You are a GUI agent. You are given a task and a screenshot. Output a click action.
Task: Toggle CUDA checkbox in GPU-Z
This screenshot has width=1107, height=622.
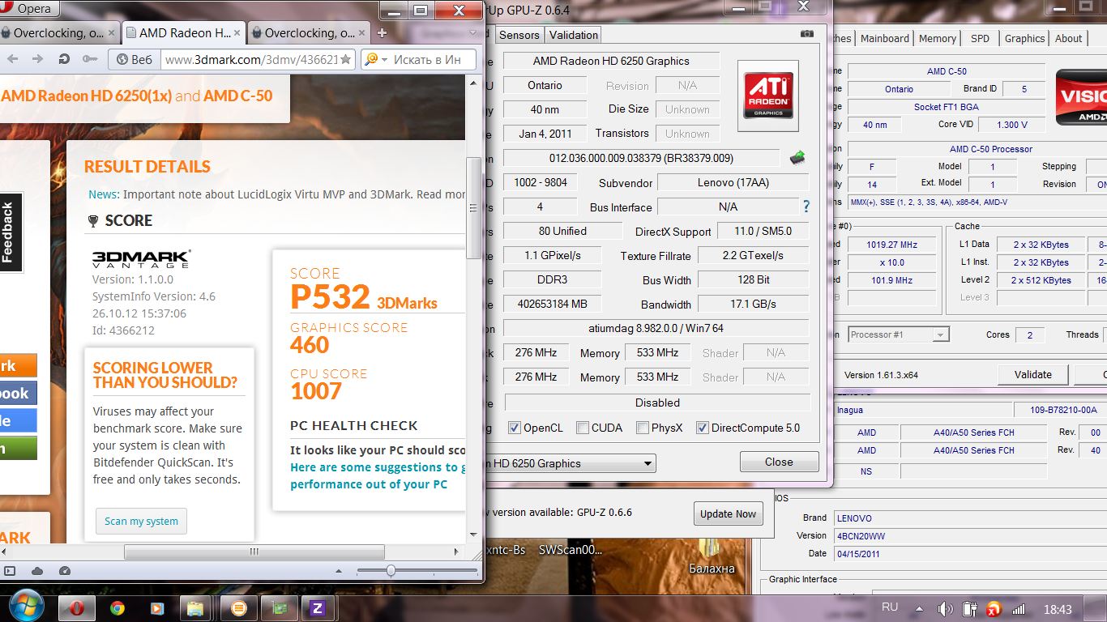pyautogui.click(x=582, y=428)
